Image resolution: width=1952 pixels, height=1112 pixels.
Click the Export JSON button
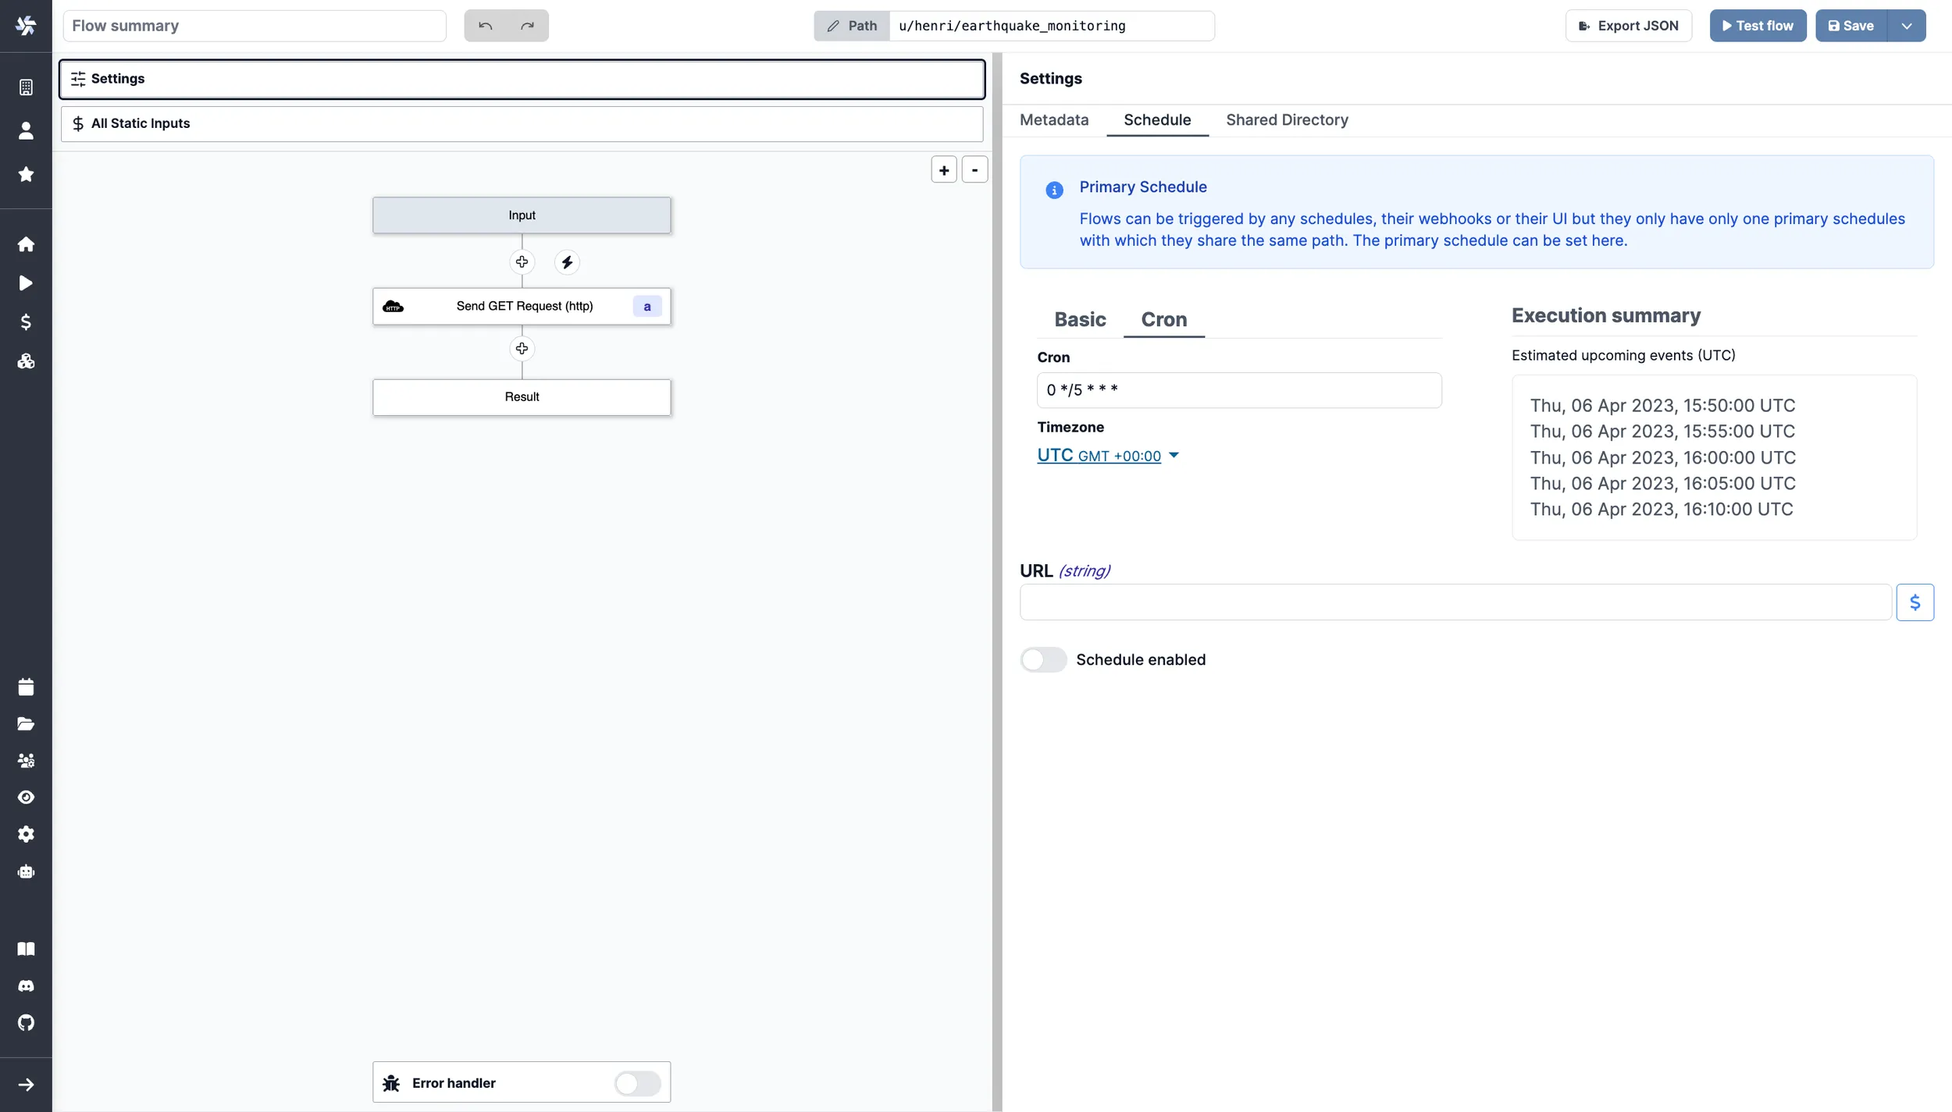(1628, 26)
